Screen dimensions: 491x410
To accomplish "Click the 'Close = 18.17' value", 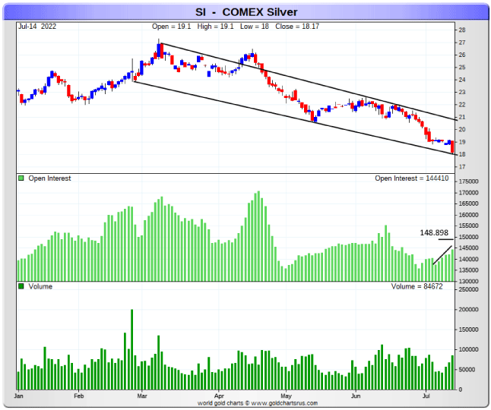I will coord(297,27).
